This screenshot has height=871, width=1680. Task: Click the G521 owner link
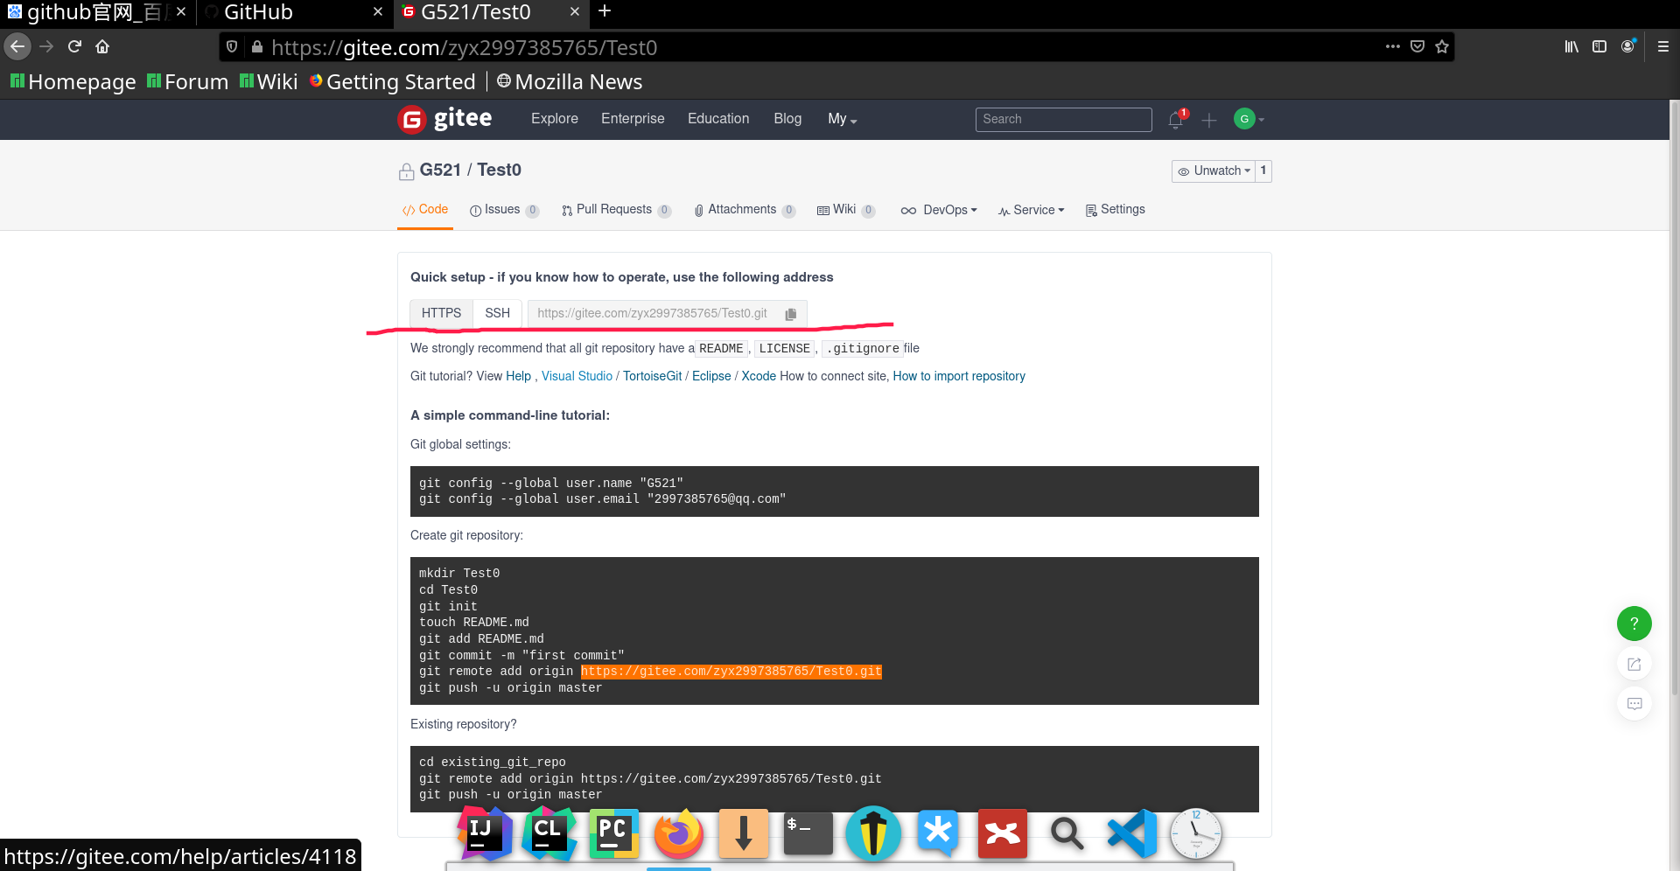click(x=440, y=170)
